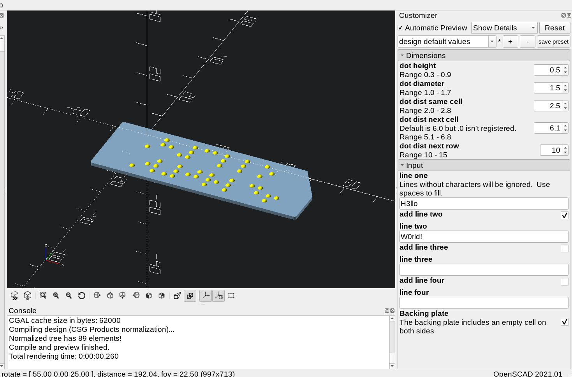Open the design default values preset dropdown
Screen dimensions: 572x377
(x=491, y=41)
